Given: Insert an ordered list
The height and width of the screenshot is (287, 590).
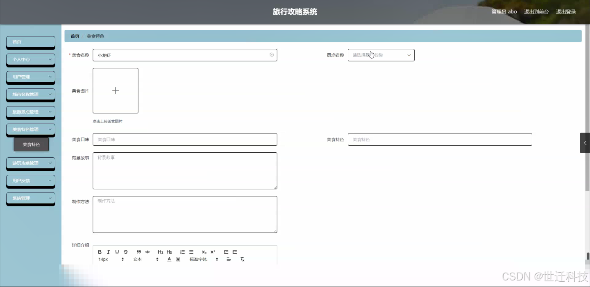Looking at the screenshot, I should 182,252.
